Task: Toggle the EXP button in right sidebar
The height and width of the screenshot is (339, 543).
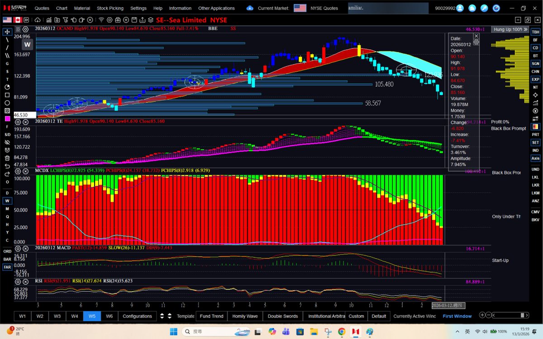Action: (535, 79)
